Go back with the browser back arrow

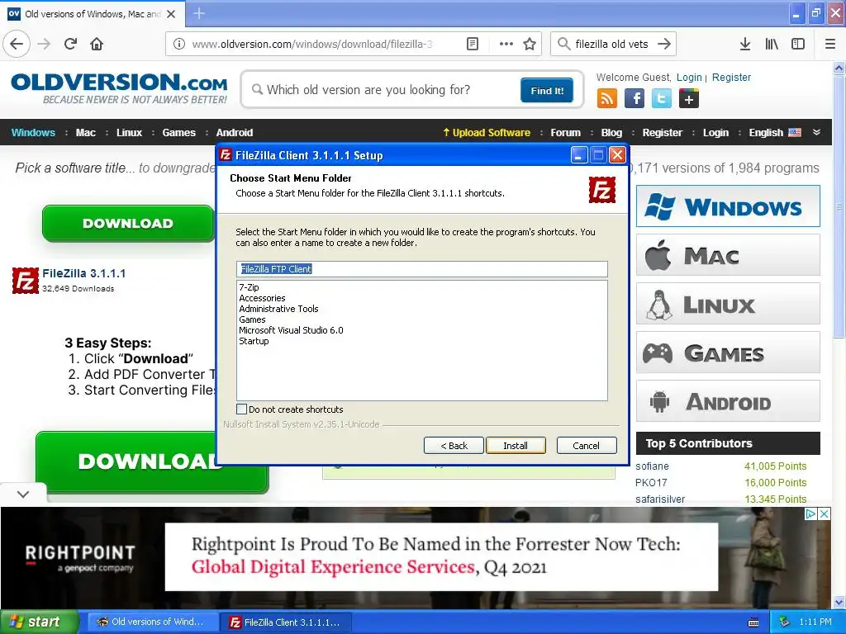pos(17,45)
